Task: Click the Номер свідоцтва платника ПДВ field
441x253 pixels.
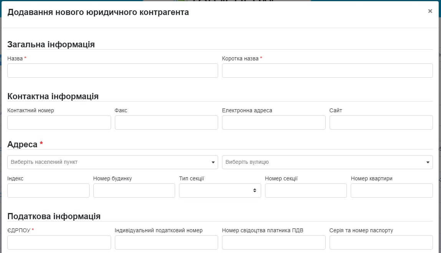Action: tap(274, 243)
